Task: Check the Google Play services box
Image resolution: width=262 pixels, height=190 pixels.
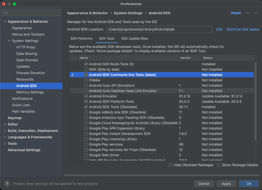Action: (x=86, y=144)
